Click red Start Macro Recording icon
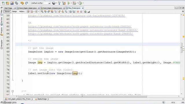Screen dimensions: 185x104 [78, 12]
